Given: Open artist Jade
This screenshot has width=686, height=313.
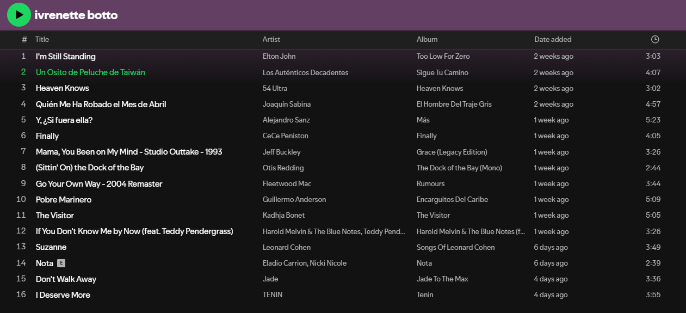Looking at the screenshot, I should coord(270,279).
